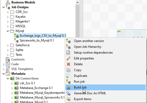Expand the CDR_3cx folder
This screenshot has width=147, height=103.
coord(8,12)
